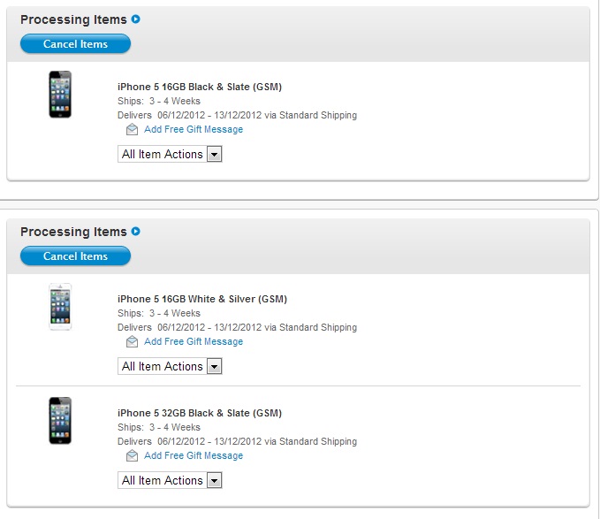Click the envelope icon under the 32GB Black & Slate iPhone
The image size is (600, 519).
click(x=132, y=455)
